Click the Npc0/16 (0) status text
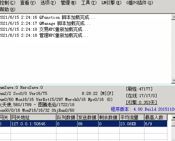Viewport: 175px width, 141px height. tap(100, 99)
